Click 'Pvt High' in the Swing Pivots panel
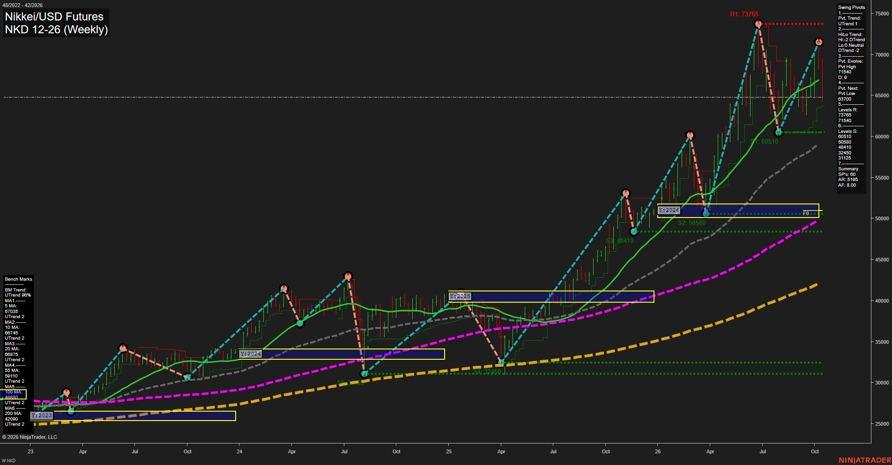892x465 pixels. pos(847,67)
